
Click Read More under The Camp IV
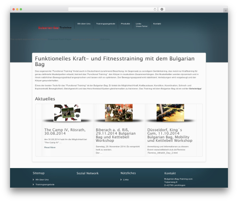(x=50, y=148)
